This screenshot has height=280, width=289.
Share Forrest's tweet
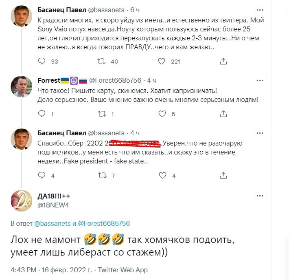click(223, 114)
